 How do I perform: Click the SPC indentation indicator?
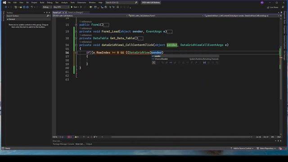[273, 137]
